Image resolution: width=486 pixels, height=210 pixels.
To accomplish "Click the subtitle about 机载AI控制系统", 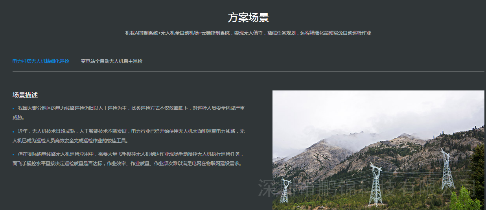I will click(x=248, y=33).
